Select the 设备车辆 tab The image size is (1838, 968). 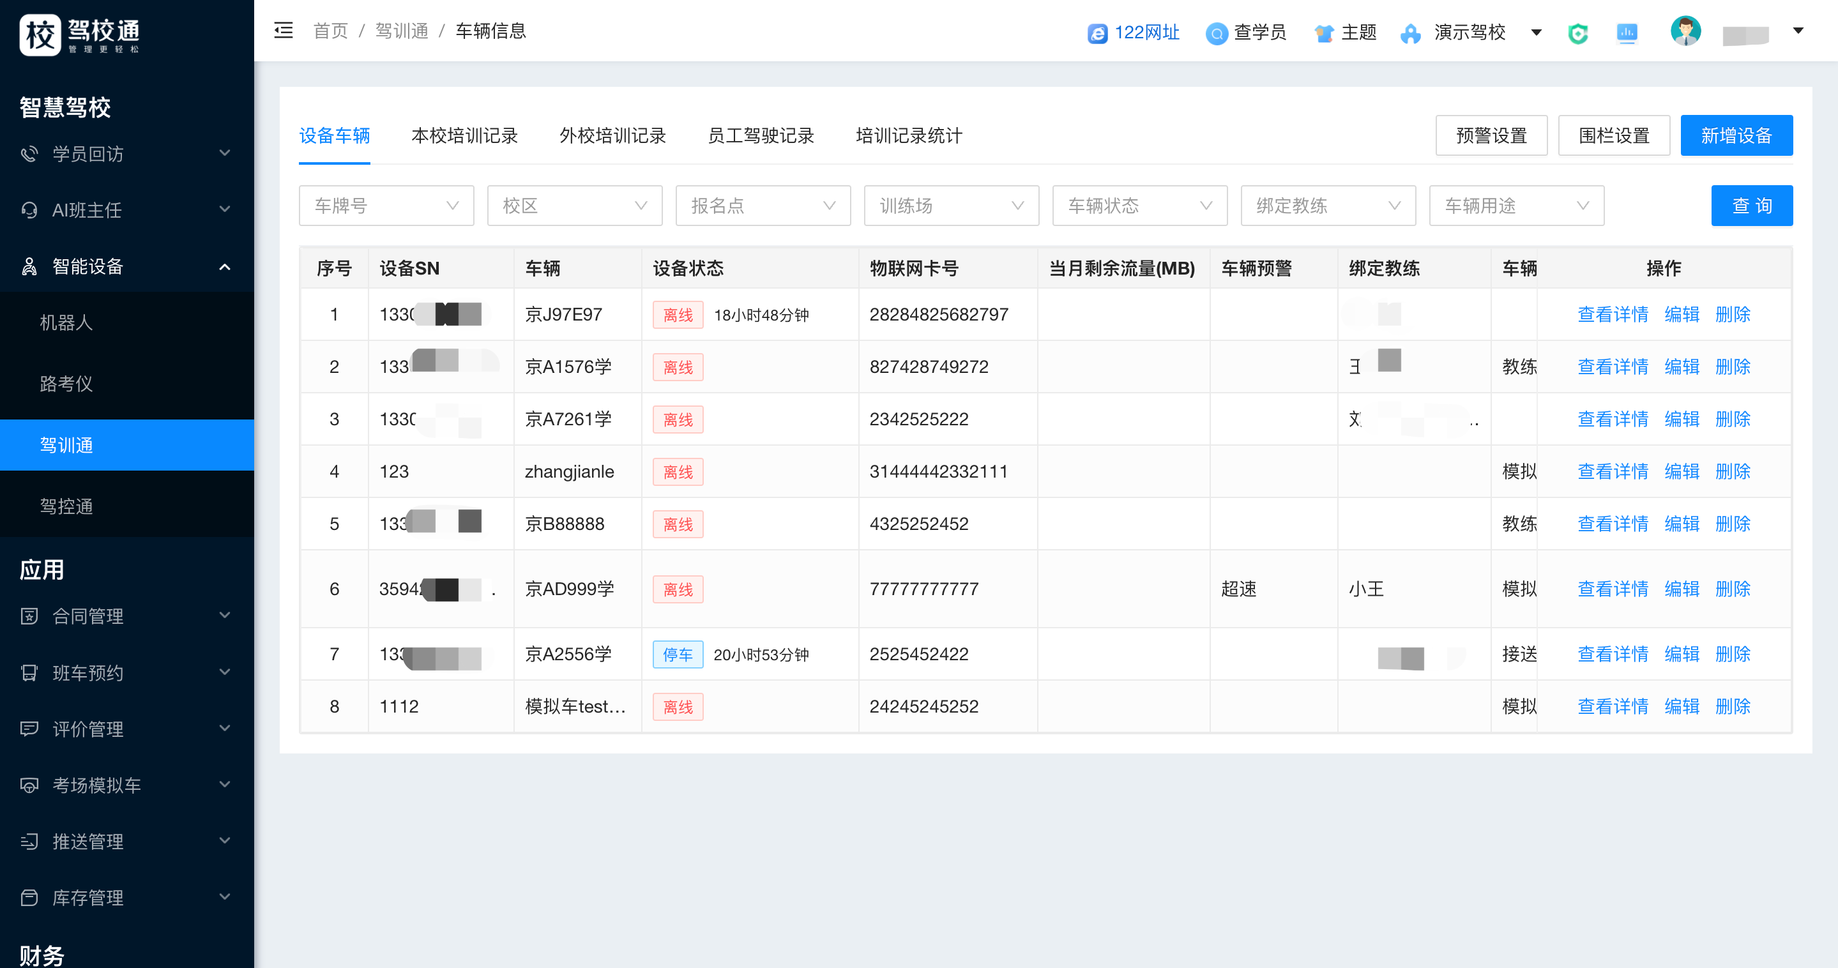(334, 135)
